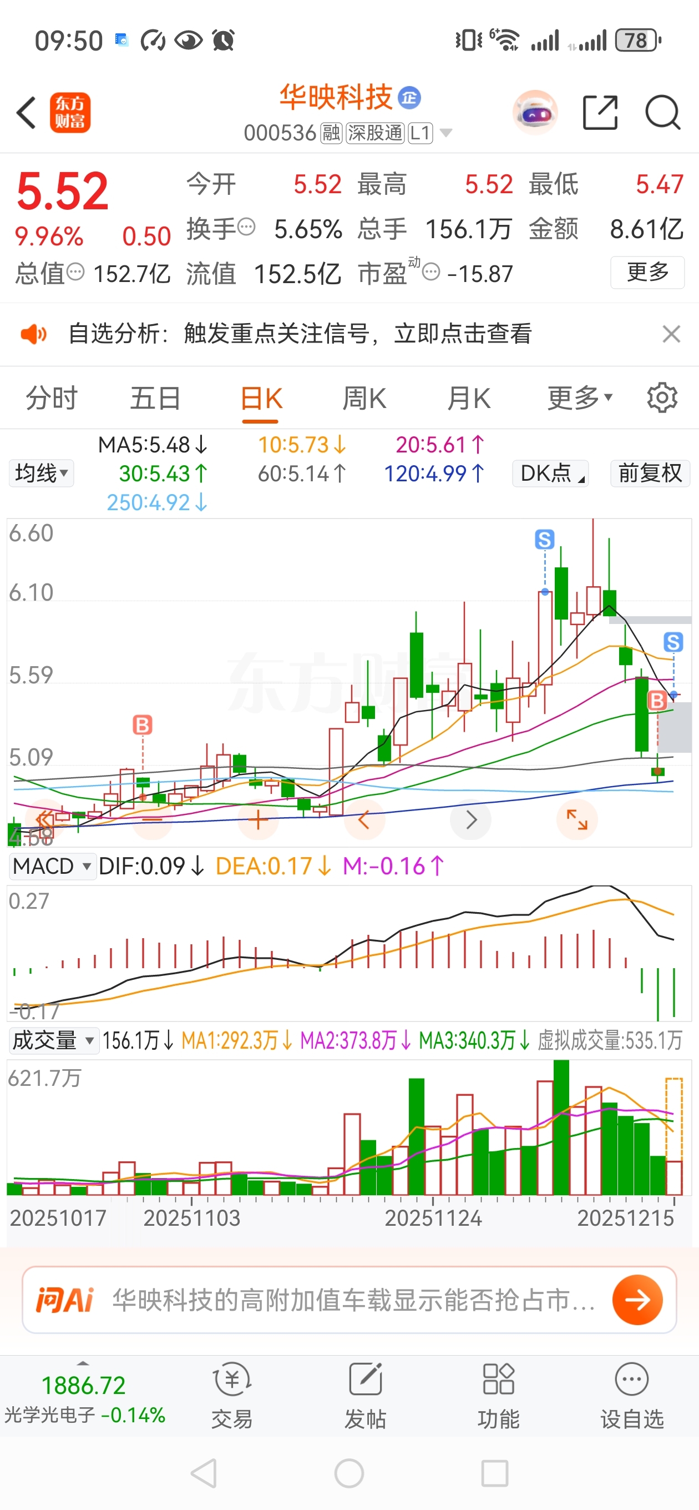
Task: Open the MACD indicator dropdown
Action: [52, 866]
